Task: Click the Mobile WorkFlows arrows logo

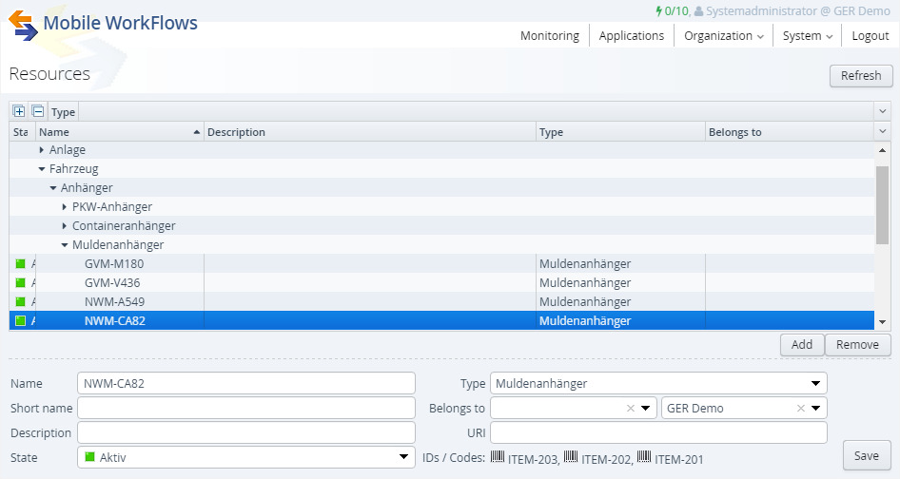Action: [x=24, y=24]
